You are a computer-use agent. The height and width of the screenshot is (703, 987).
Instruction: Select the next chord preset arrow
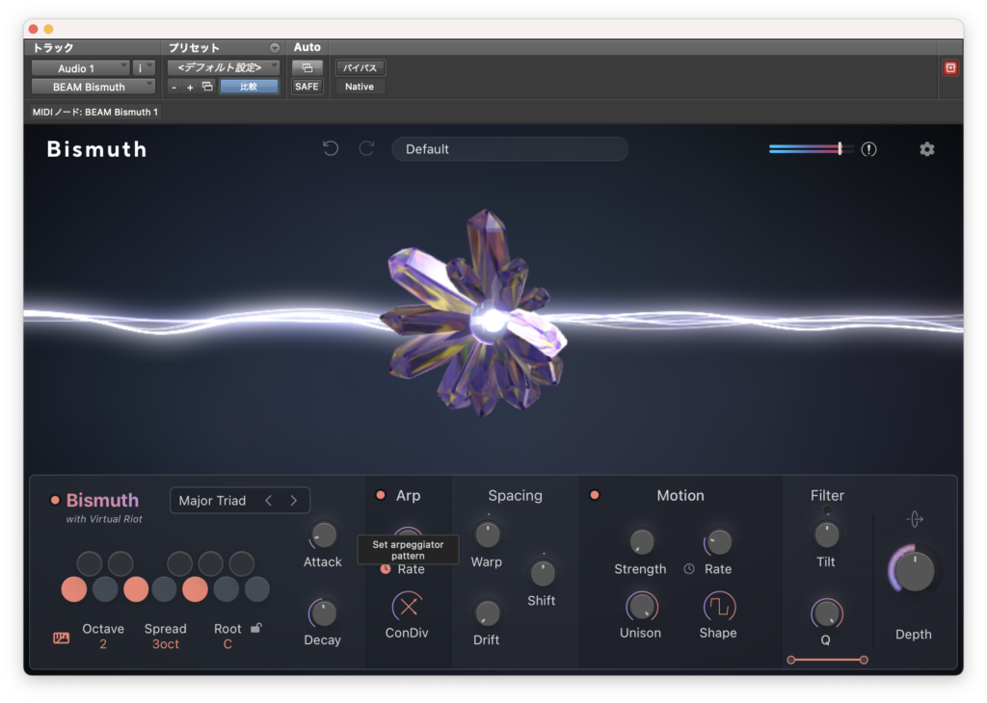(293, 501)
